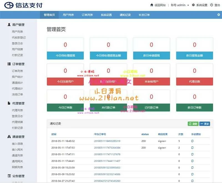Expand the 通道管理 sidebar section
Viewport: 222px width, 183px height.
[x=16, y=137]
